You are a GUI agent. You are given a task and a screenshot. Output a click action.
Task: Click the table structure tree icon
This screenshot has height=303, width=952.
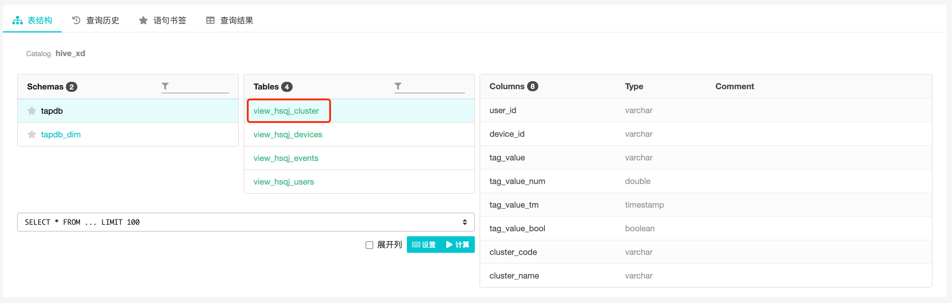pyautogui.click(x=17, y=20)
